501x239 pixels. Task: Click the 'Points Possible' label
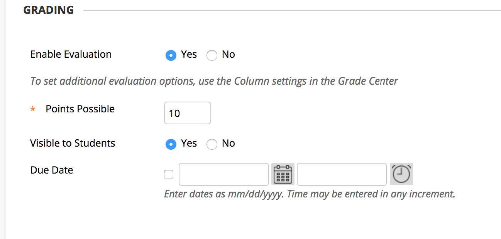[x=80, y=109]
